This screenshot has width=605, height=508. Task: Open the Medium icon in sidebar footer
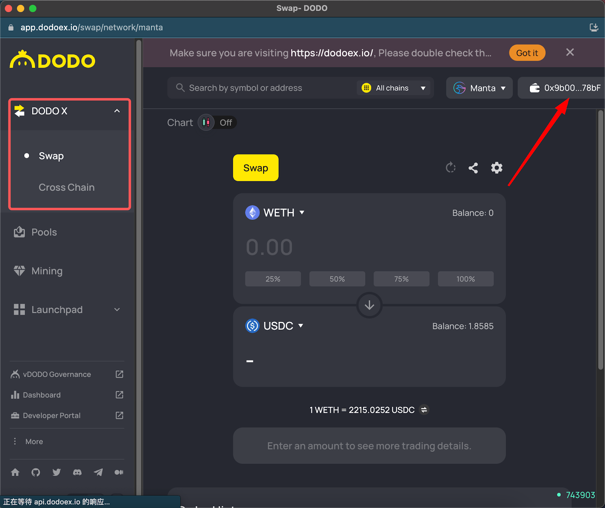[119, 472]
